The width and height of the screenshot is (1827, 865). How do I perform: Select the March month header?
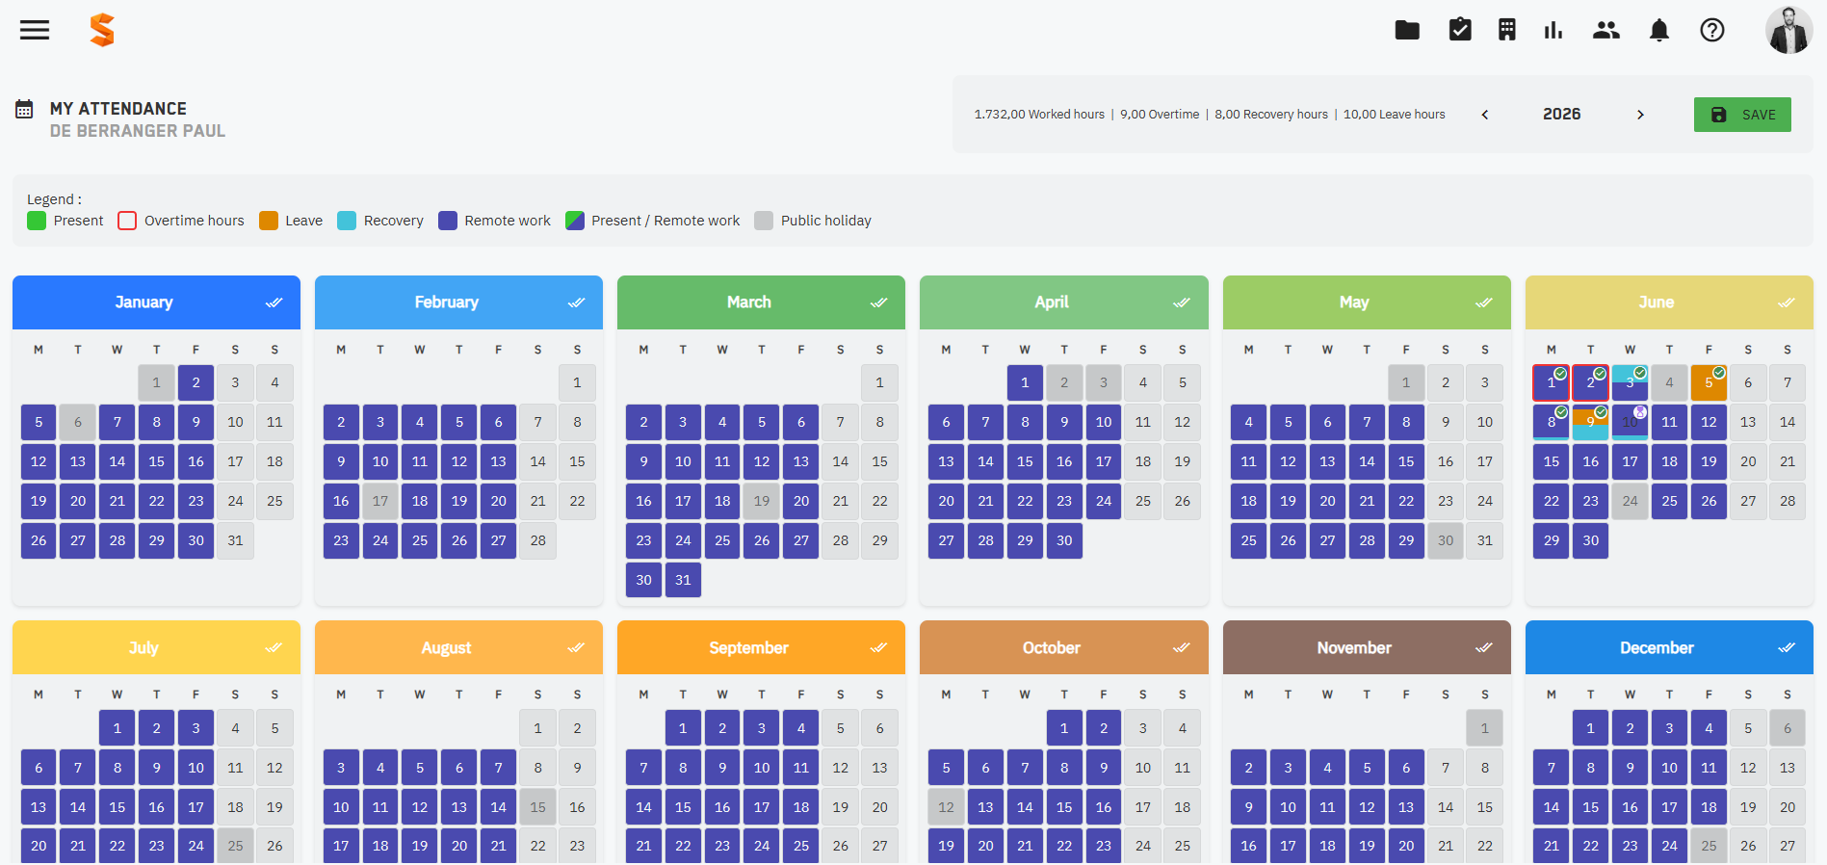coord(761,302)
